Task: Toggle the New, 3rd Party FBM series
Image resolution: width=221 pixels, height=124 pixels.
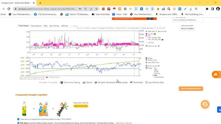Action: pos(154,40)
